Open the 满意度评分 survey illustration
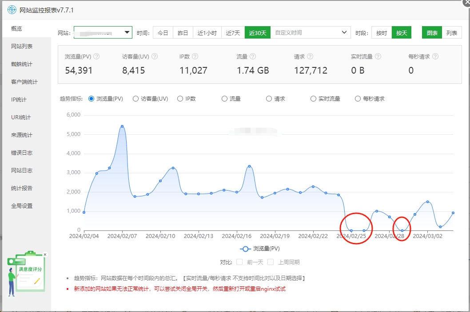The height and width of the screenshot is (312, 470). tap(26, 274)
